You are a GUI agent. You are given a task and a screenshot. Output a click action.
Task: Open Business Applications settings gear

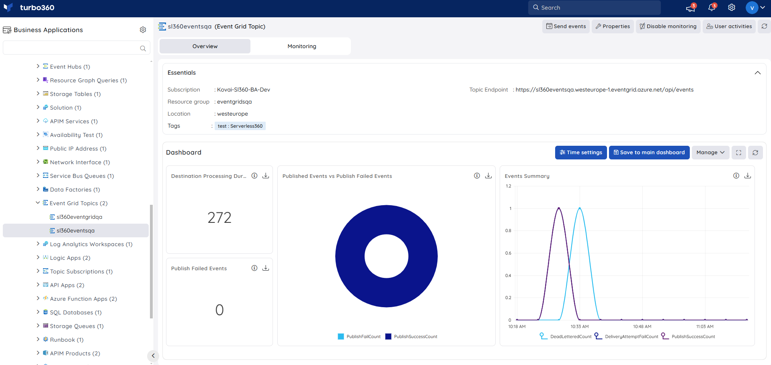143,30
